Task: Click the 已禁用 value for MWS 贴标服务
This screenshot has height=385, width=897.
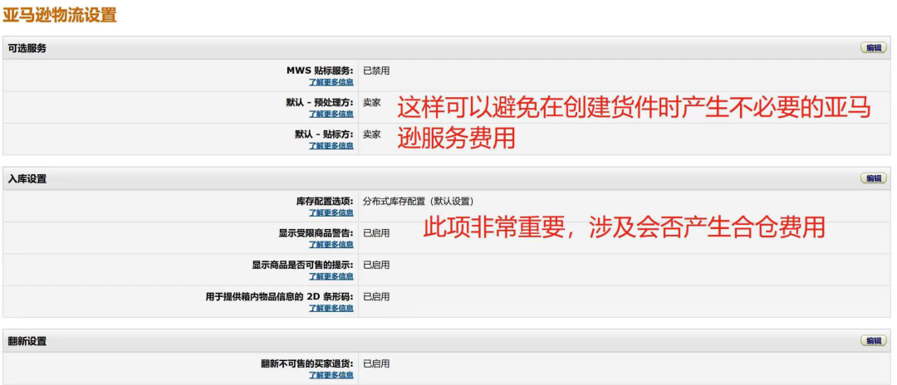Action: tap(376, 71)
